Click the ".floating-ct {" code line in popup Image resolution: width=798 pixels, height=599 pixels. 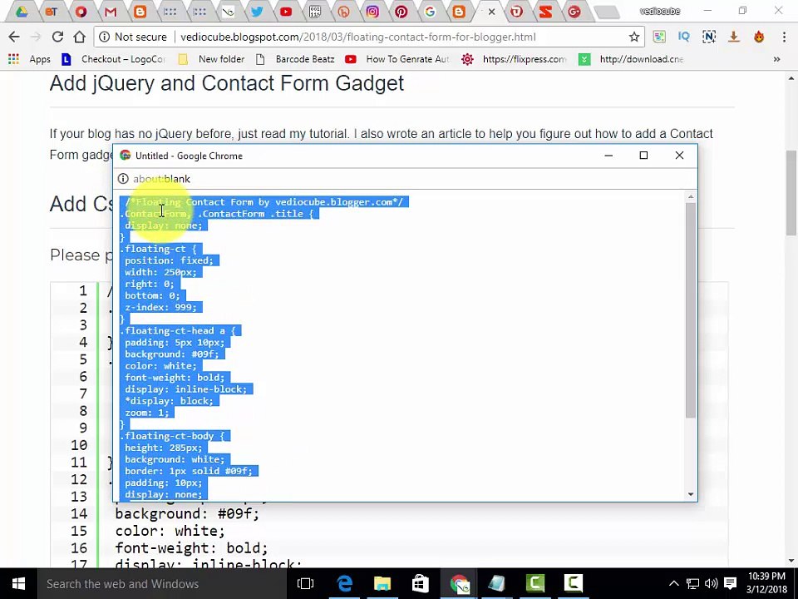(x=158, y=249)
